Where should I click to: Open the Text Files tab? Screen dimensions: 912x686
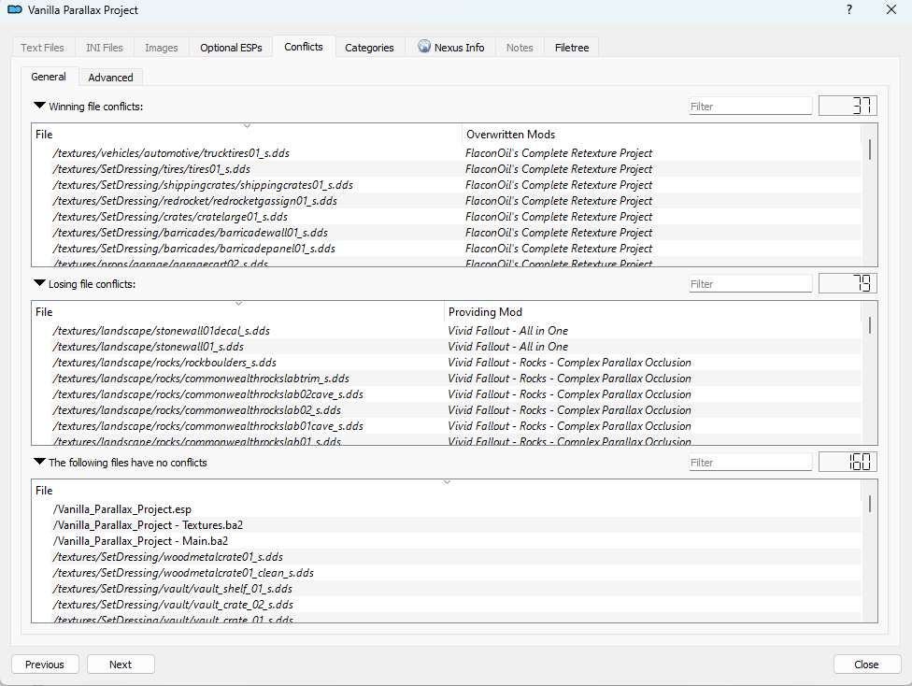pyautogui.click(x=42, y=48)
